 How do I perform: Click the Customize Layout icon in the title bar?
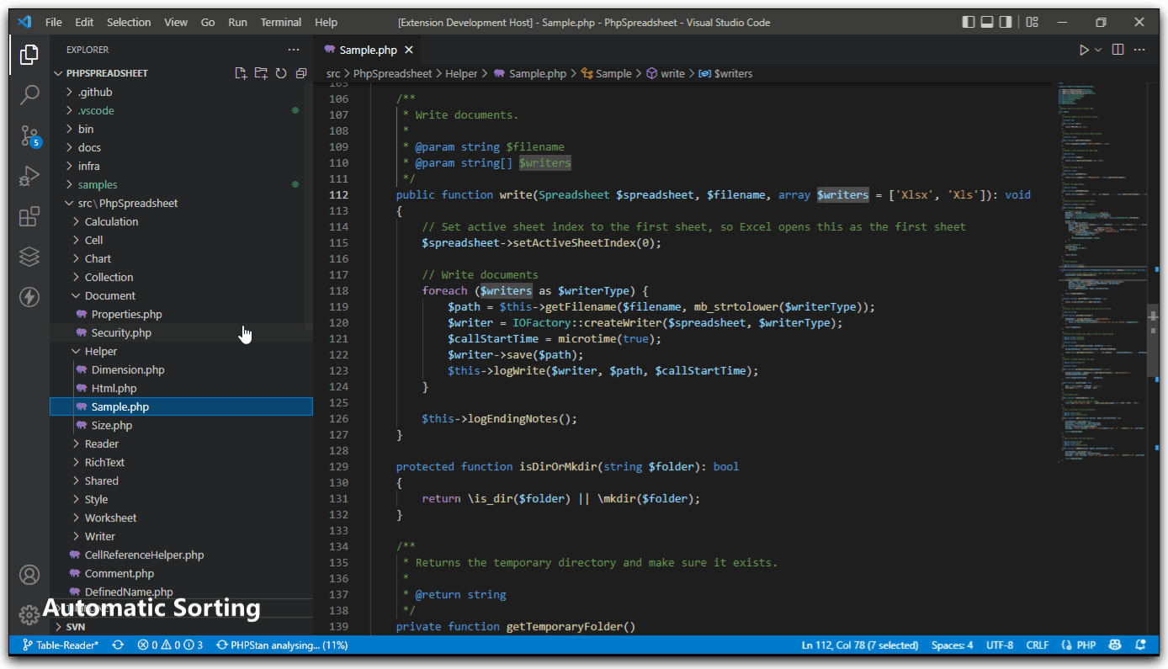pos(1033,23)
